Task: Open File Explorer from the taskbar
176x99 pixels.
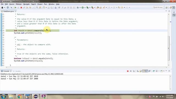Action: pos(11,97)
